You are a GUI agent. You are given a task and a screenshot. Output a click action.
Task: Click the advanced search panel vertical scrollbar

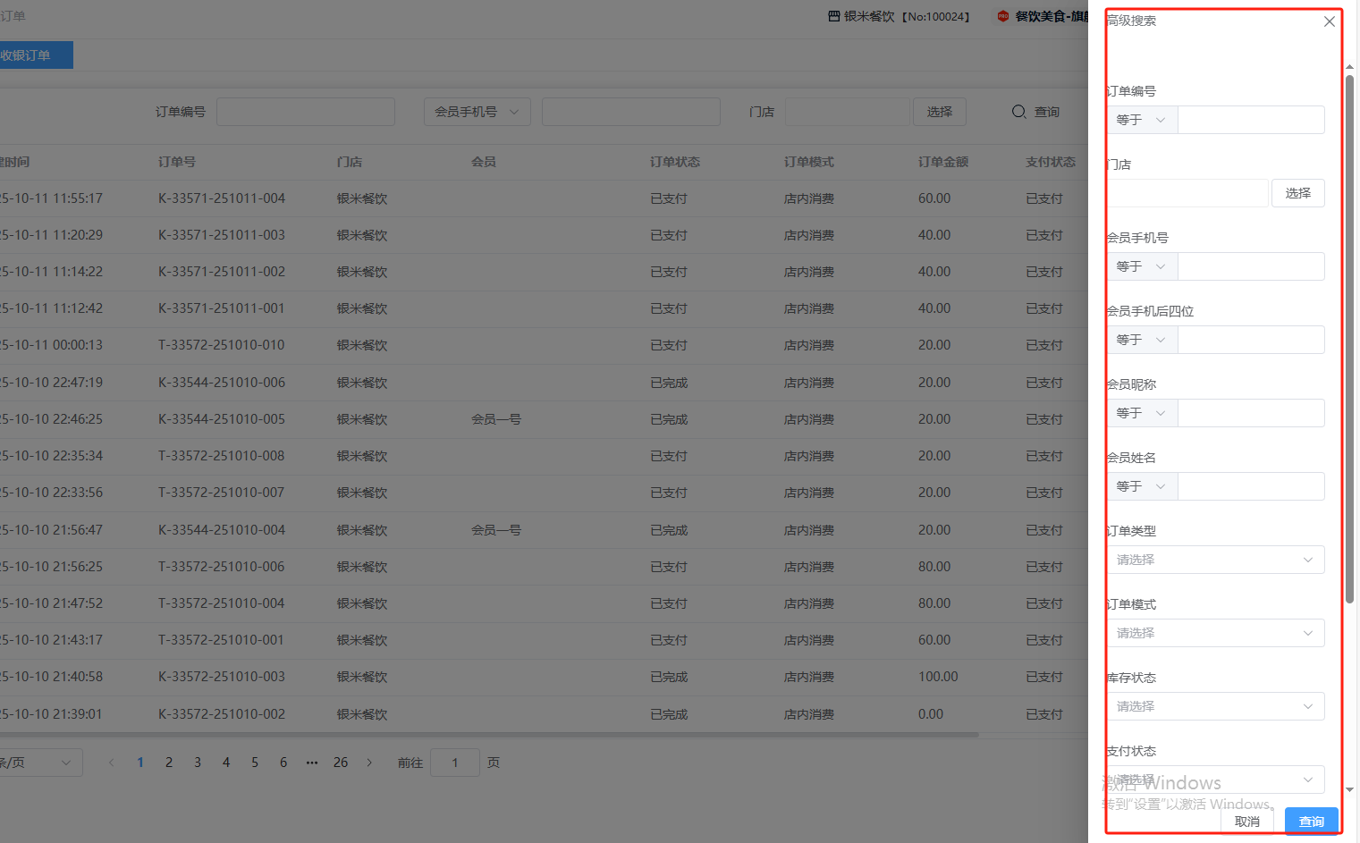[1349, 340]
